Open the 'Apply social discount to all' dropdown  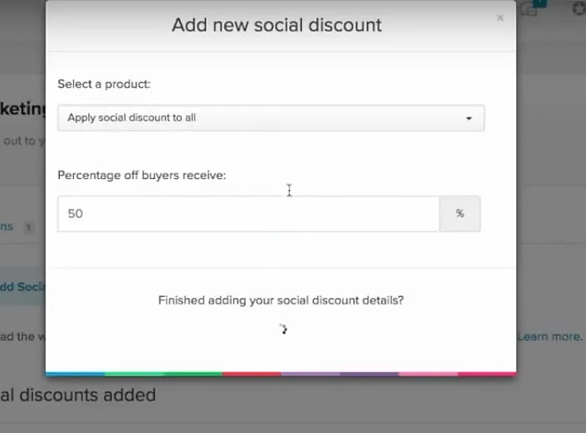(x=271, y=118)
